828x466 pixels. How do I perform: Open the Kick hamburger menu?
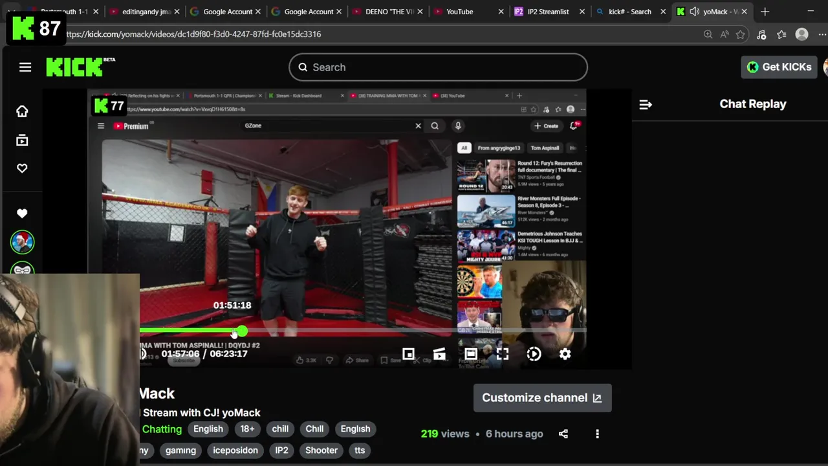25,67
